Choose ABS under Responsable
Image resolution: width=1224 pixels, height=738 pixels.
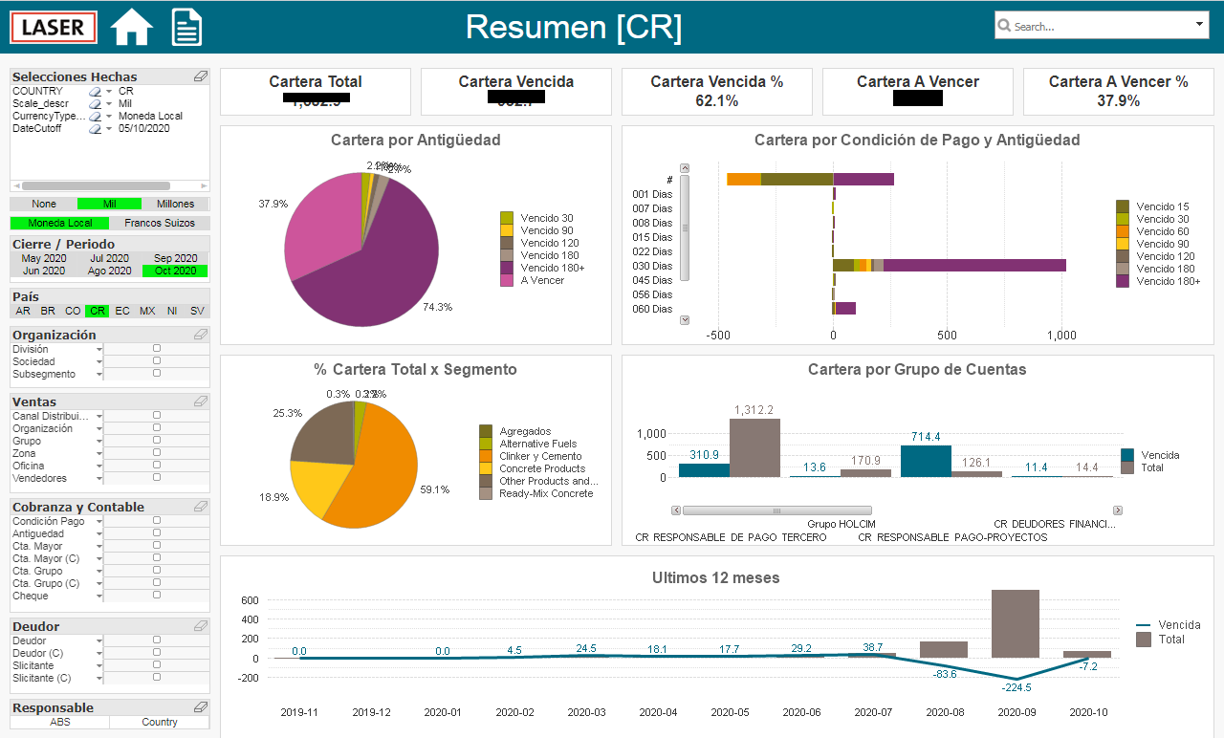(x=60, y=722)
